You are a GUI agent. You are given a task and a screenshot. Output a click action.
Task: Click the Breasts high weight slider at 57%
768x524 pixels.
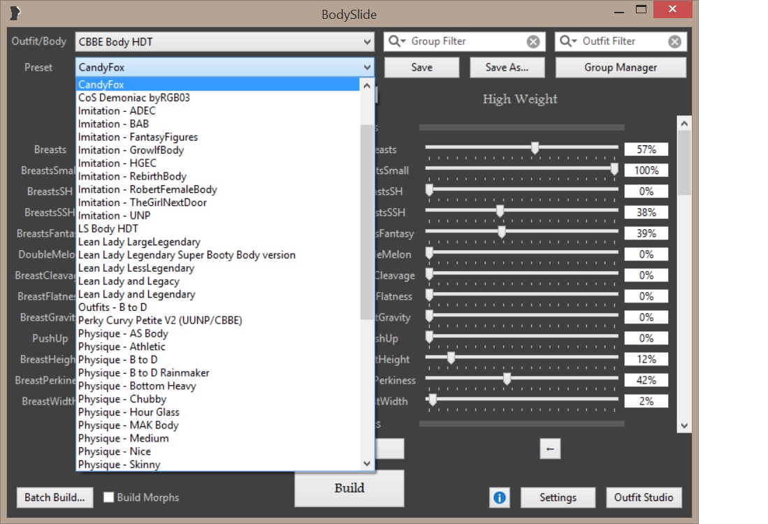tap(535, 147)
